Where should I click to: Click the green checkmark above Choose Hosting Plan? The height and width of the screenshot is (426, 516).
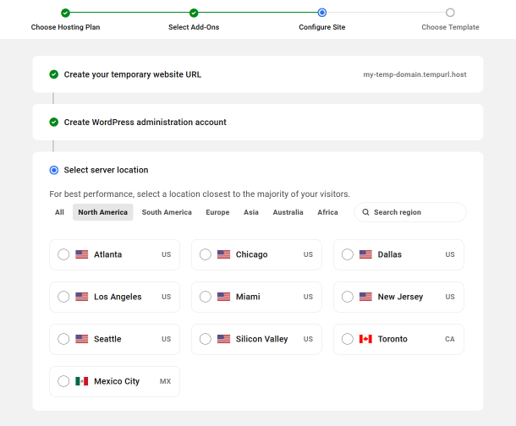point(65,13)
